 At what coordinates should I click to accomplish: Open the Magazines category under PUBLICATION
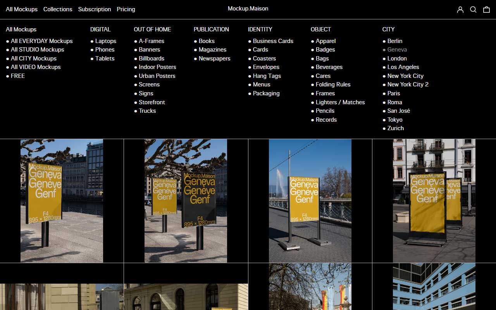(x=212, y=50)
